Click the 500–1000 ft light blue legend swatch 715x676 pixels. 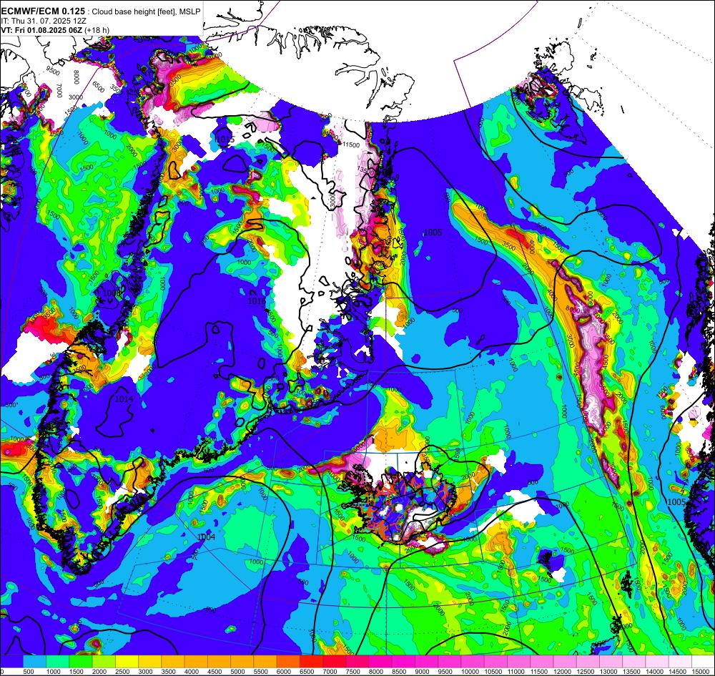[34, 662]
